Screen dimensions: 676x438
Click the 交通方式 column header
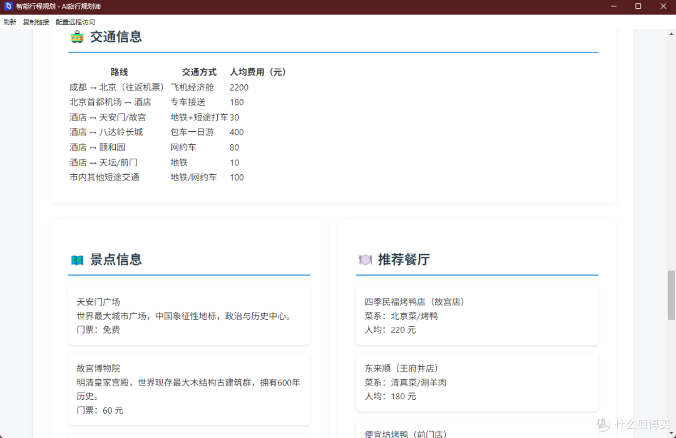click(199, 72)
